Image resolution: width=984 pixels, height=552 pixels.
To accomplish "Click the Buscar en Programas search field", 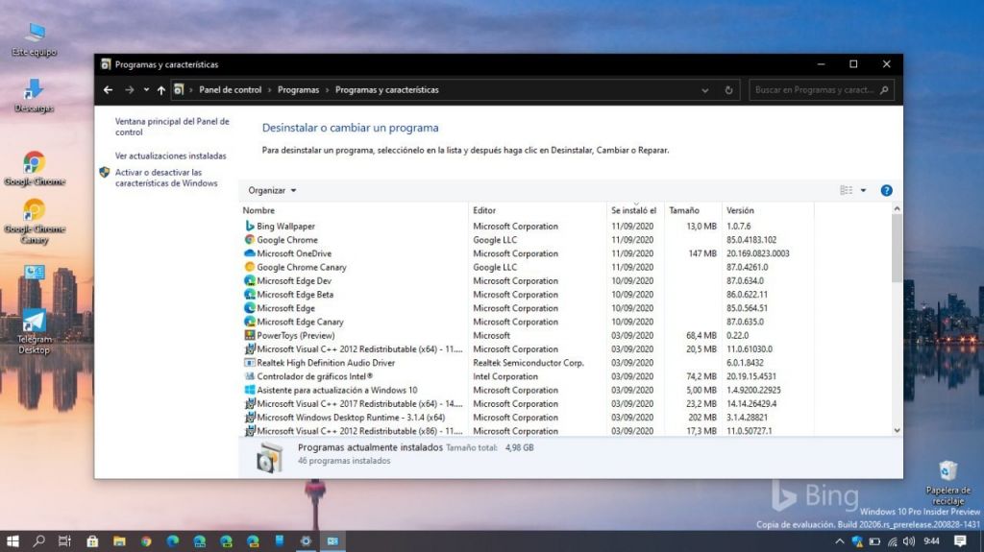I will coord(814,90).
